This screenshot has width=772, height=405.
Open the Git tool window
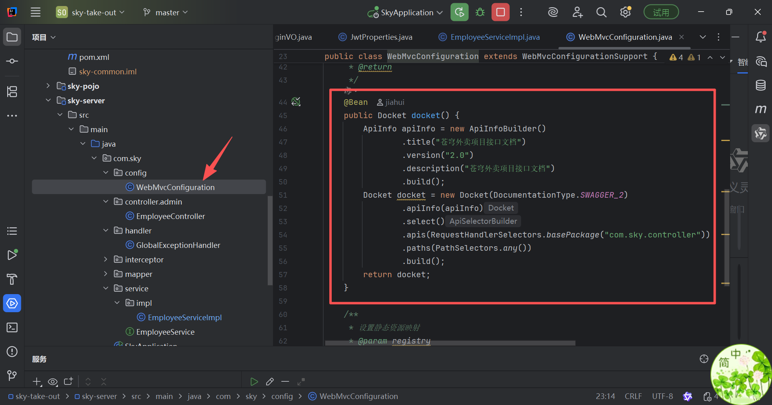[x=12, y=376]
